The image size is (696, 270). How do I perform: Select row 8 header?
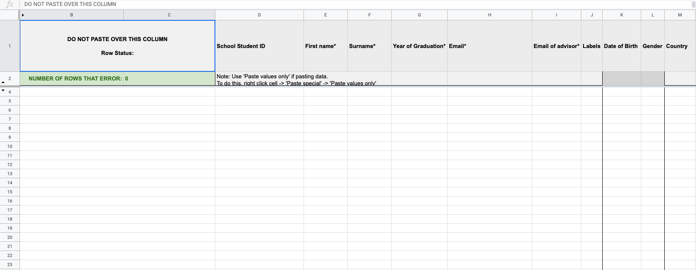[10, 128]
